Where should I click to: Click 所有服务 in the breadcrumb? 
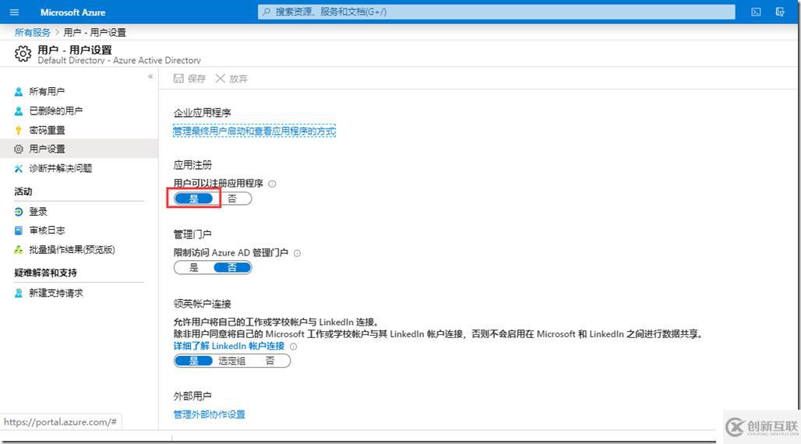click(32, 33)
